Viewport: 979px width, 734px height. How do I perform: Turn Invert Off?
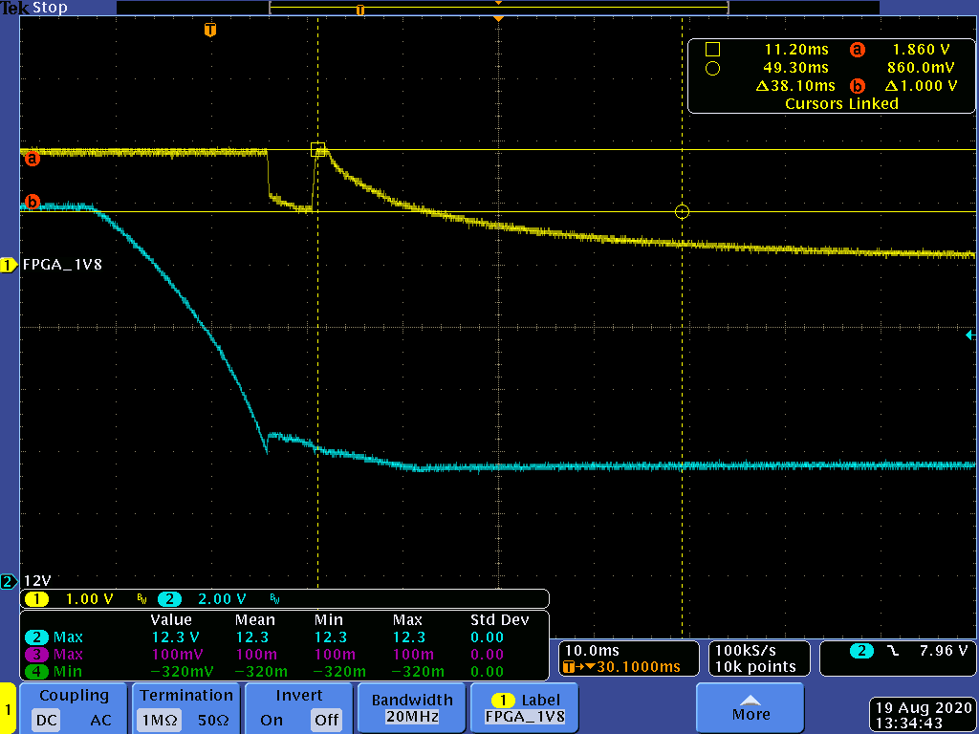click(327, 720)
